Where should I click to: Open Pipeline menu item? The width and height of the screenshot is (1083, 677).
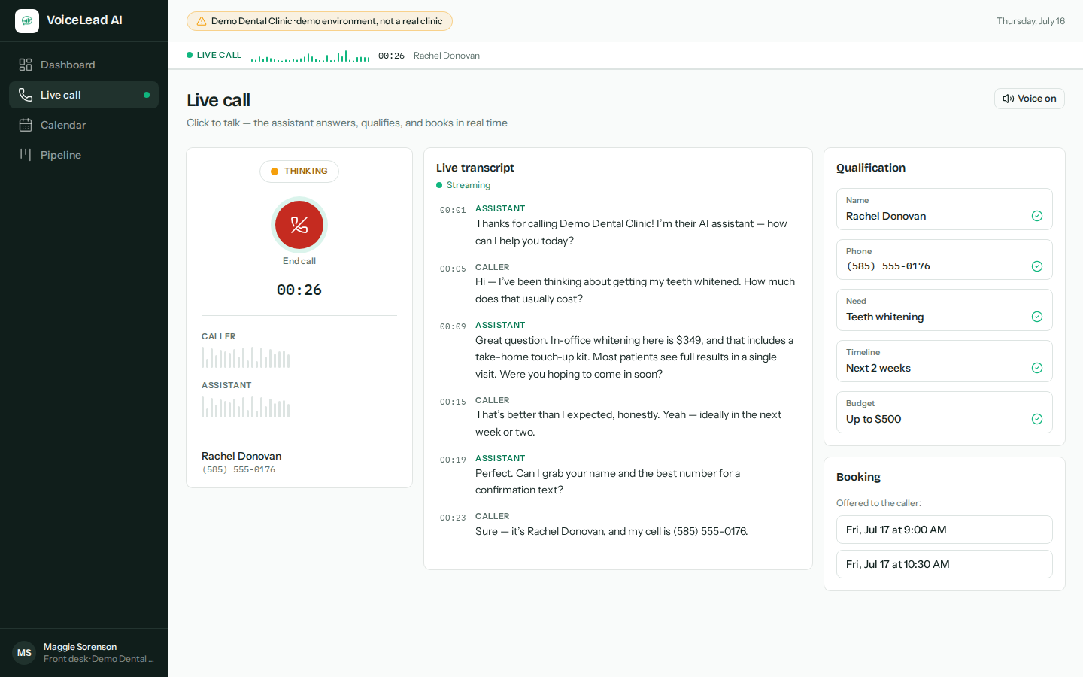coord(83,155)
